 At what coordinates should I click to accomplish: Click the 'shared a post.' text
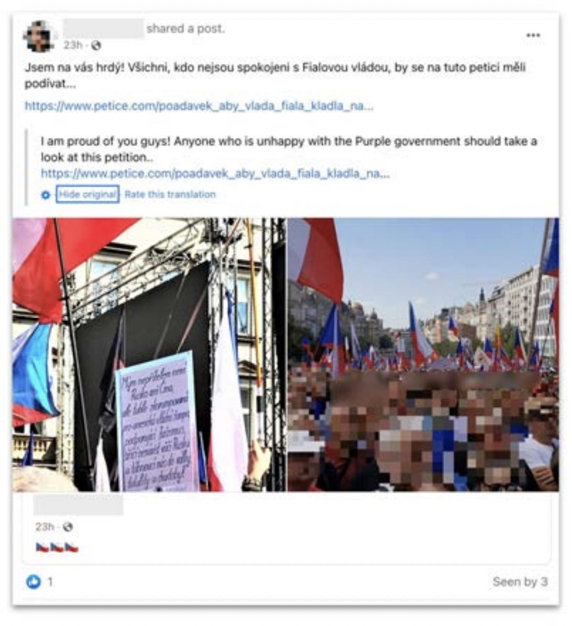pyautogui.click(x=186, y=29)
